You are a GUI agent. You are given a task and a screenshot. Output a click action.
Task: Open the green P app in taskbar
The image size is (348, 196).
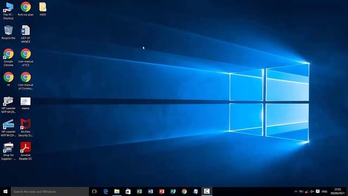[173, 191]
